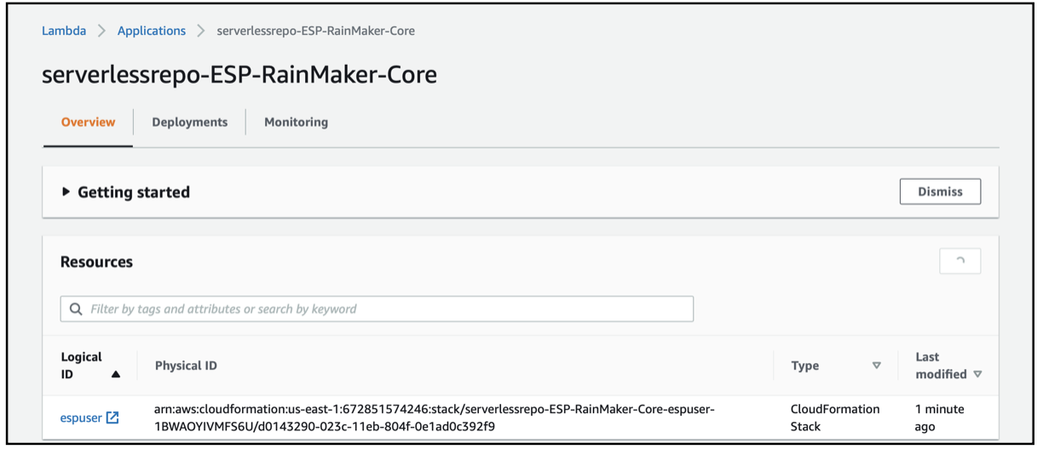Click the espuser stack ARN text
The height and width of the screenshot is (455, 1043).
pyautogui.click(x=434, y=418)
